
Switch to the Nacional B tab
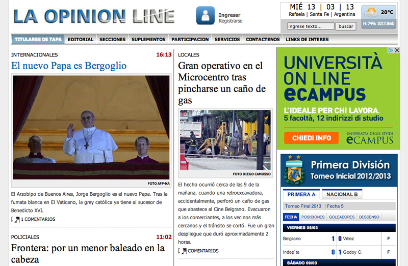pos(342,194)
